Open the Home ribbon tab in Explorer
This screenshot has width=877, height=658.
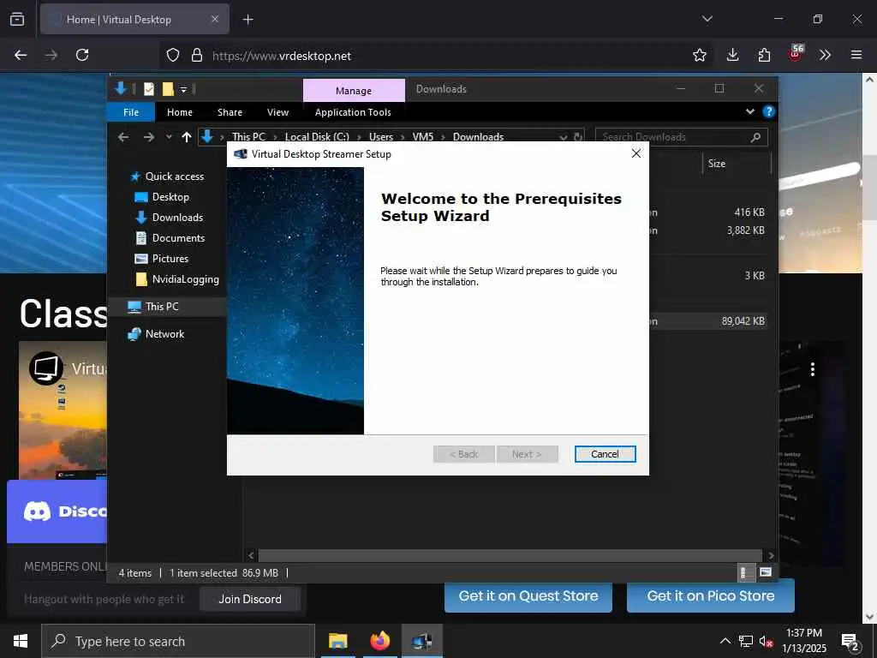(x=180, y=112)
